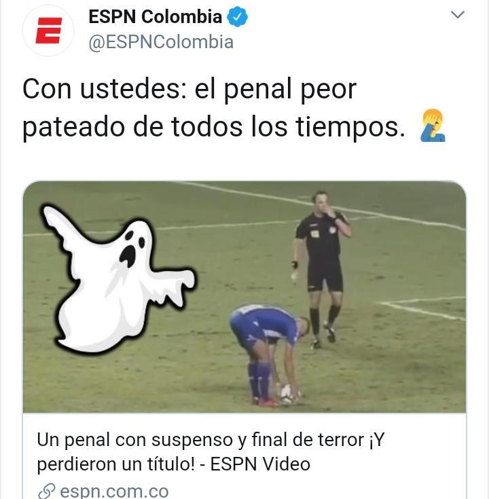Click the facepalm emoji in the tweet
The width and height of the screenshot is (489, 499).
[433, 126]
